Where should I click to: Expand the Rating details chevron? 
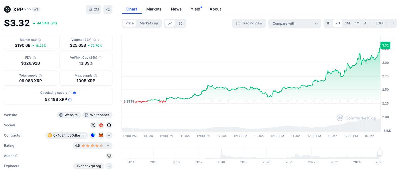pyautogui.click(x=108, y=146)
